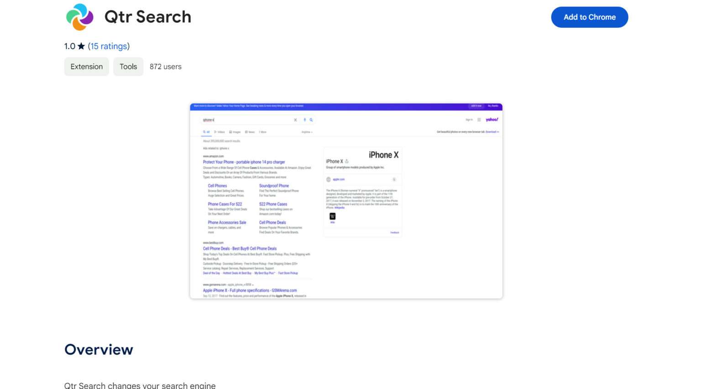Add the extension with Add to Chrome
Screen dimensions: 701x389
[589, 17]
